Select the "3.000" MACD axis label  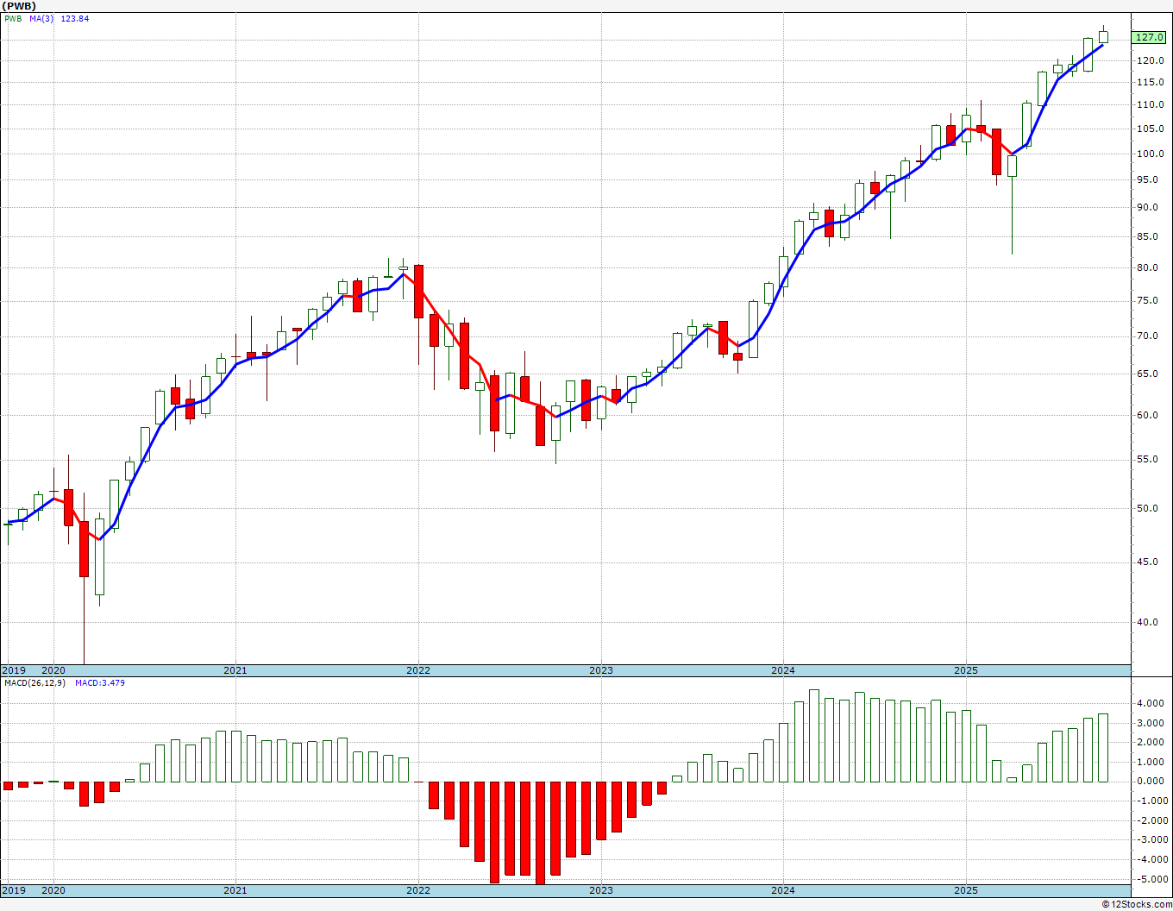[1150, 723]
